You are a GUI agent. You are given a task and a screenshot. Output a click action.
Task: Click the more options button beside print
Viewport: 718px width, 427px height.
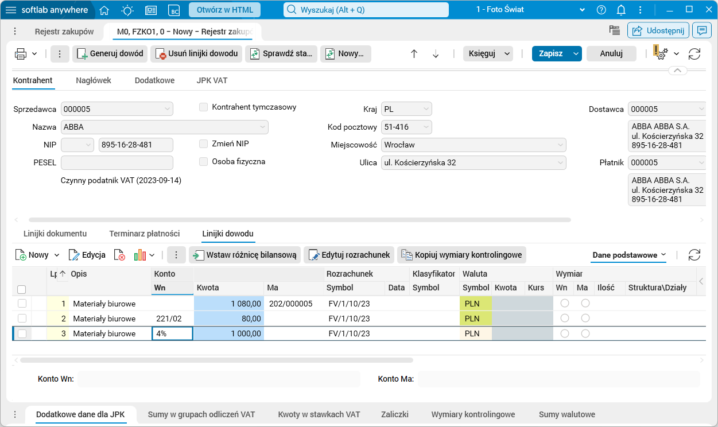click(60, 54)
